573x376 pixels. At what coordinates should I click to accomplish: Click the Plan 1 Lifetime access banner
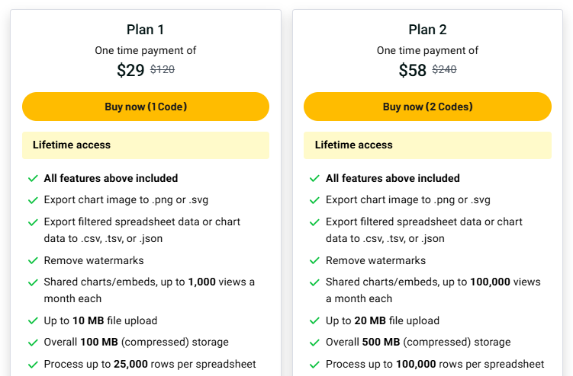(x=146, y=145)
